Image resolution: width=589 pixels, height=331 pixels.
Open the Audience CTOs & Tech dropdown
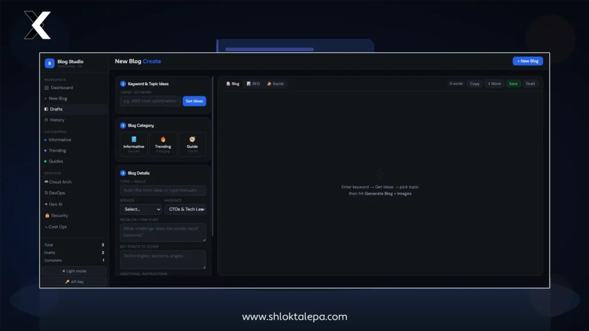click(x=185, y=209)
